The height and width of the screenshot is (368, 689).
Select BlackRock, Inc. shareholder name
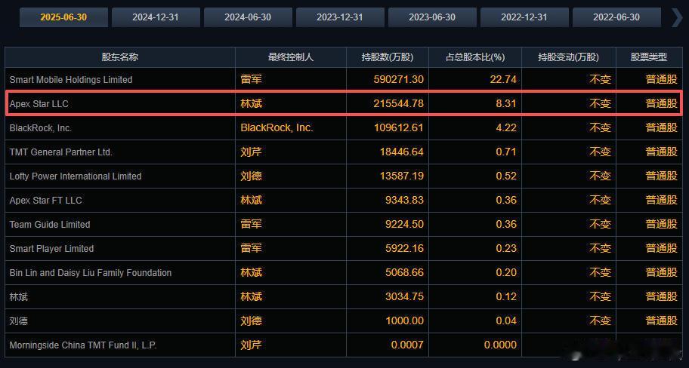(x=41, y=128)
